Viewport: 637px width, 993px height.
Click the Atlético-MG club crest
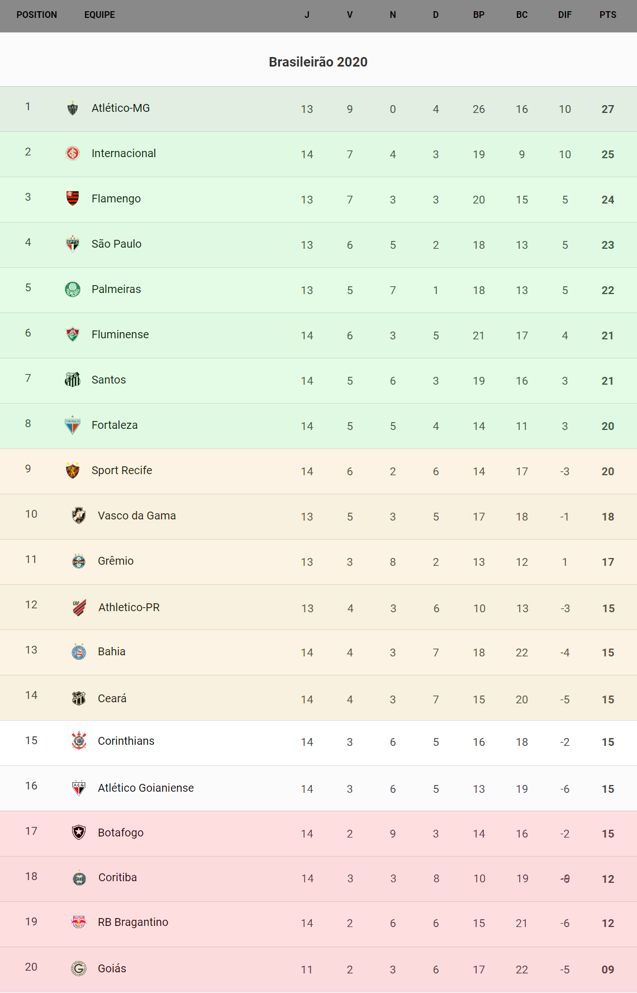[73, 108]
